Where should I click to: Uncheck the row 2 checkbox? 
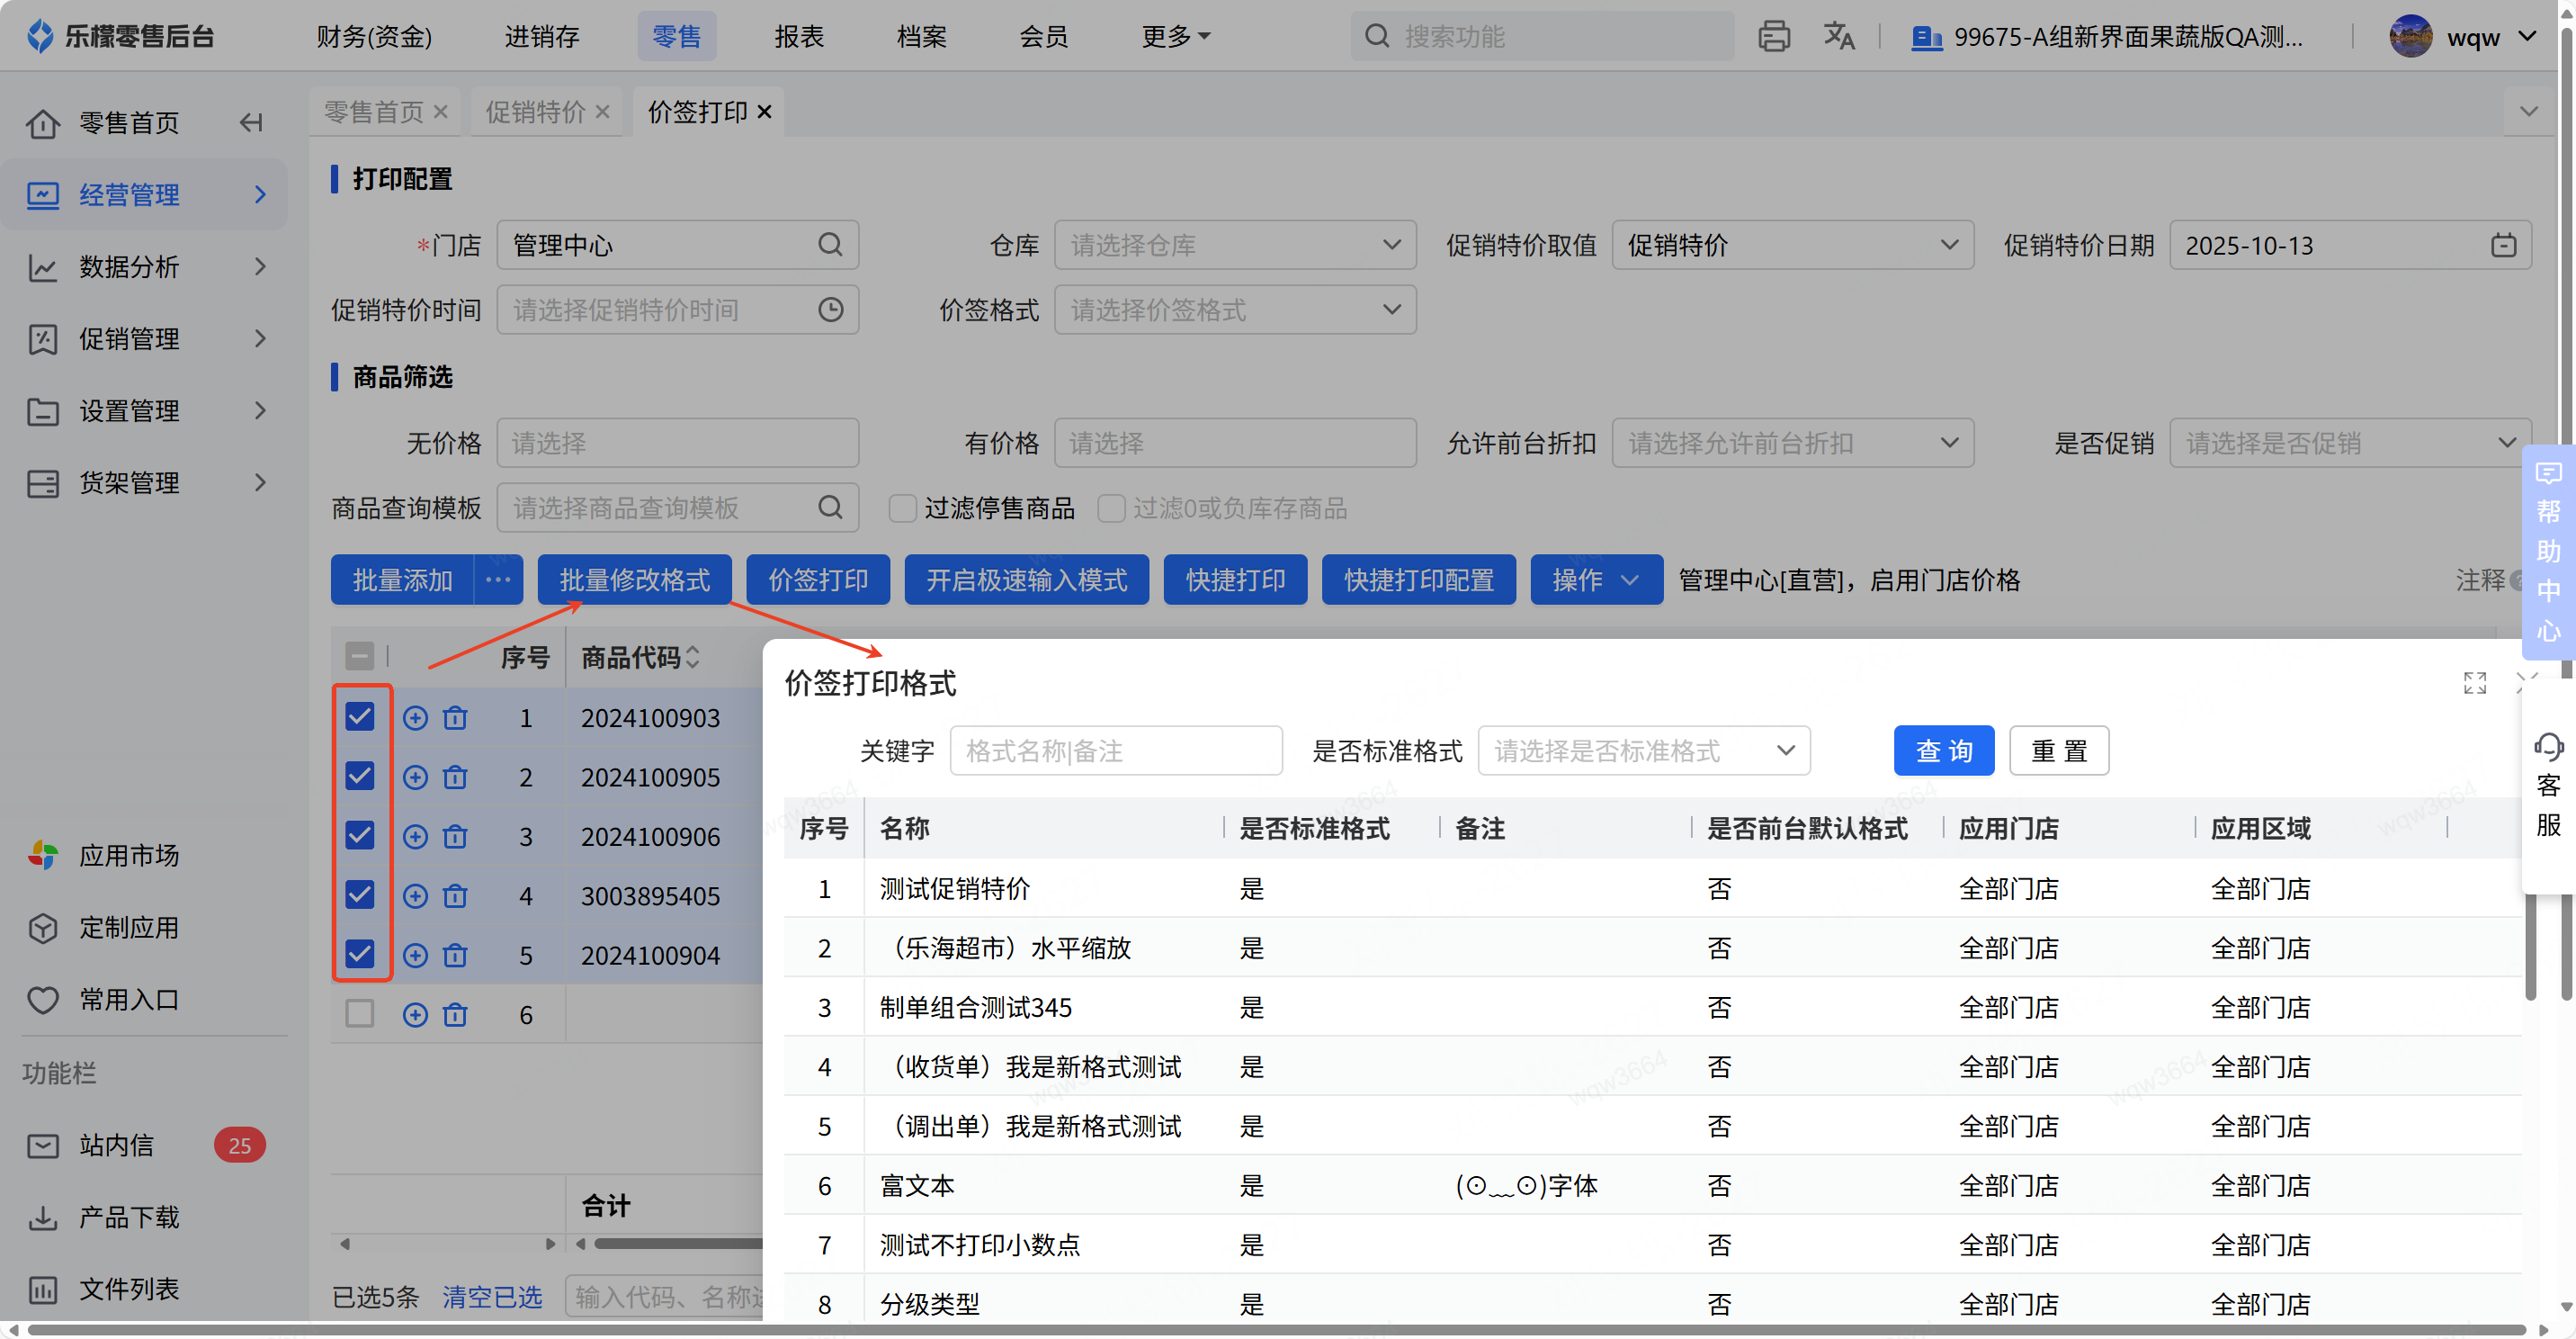tap(359, 777)
